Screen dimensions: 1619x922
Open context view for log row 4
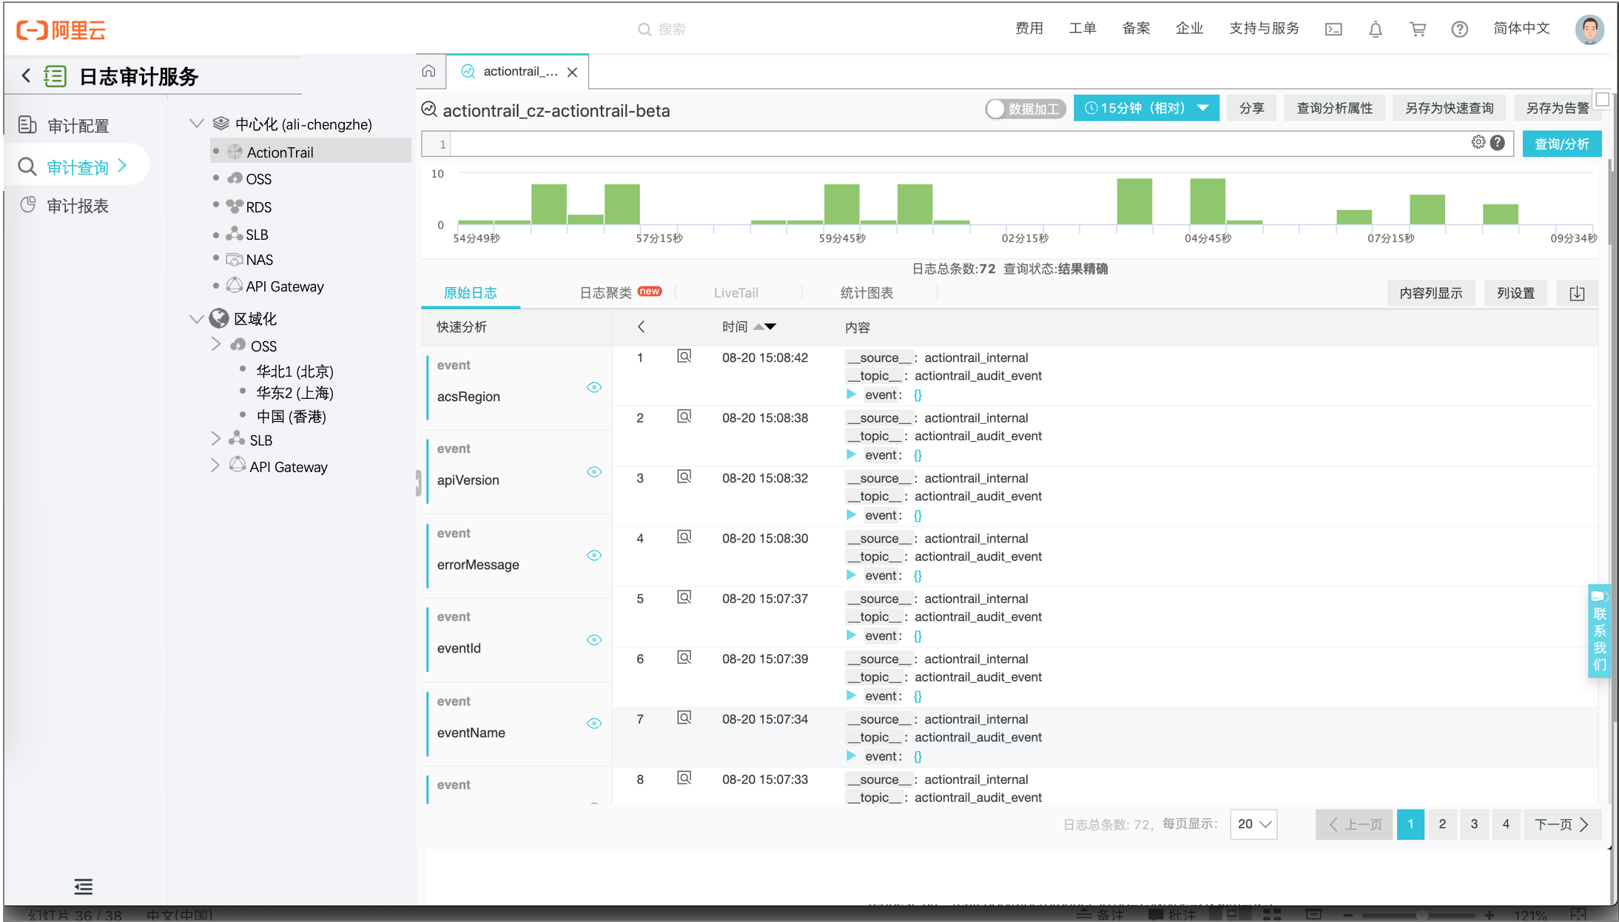pyautogui.click(x=684, y=537)
